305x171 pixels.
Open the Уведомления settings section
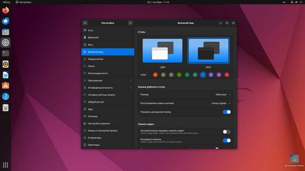[108, 59]
